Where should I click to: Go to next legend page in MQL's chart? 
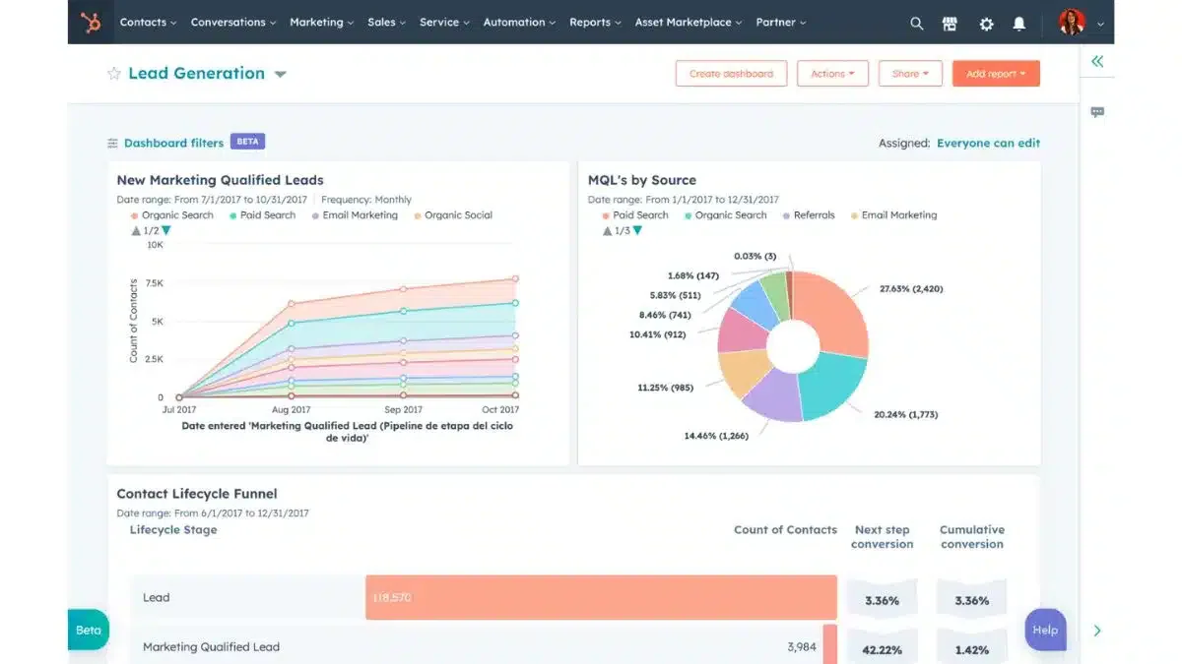(637, 230)
